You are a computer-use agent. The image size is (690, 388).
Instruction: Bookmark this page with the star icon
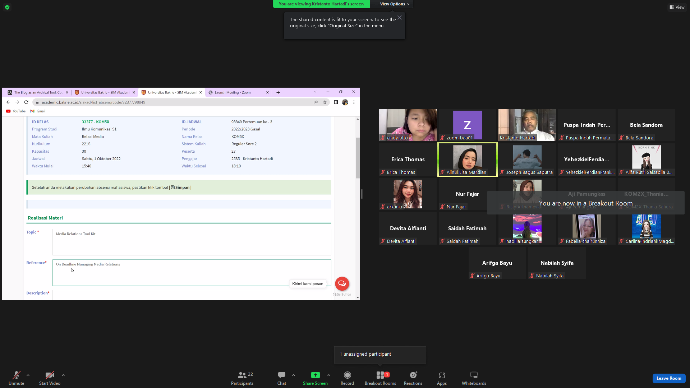(x=325, y=102)
